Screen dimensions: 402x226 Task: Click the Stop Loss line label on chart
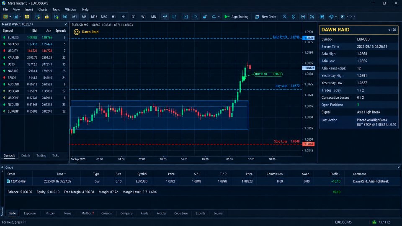[x=286, y=141]
